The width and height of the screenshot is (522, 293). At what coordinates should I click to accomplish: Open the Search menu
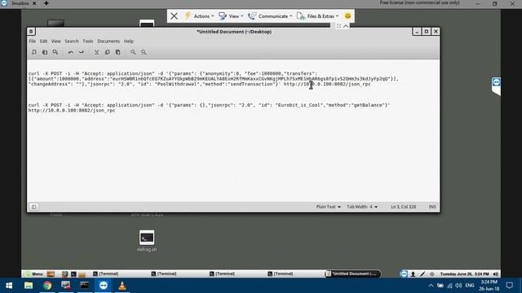(72, 42)
